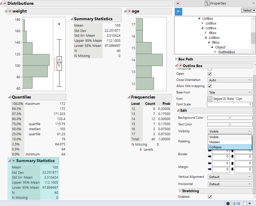The image size is (256, 206).
Task: Click the Font ellipsis button to change font
Action: tap(209, 98)
